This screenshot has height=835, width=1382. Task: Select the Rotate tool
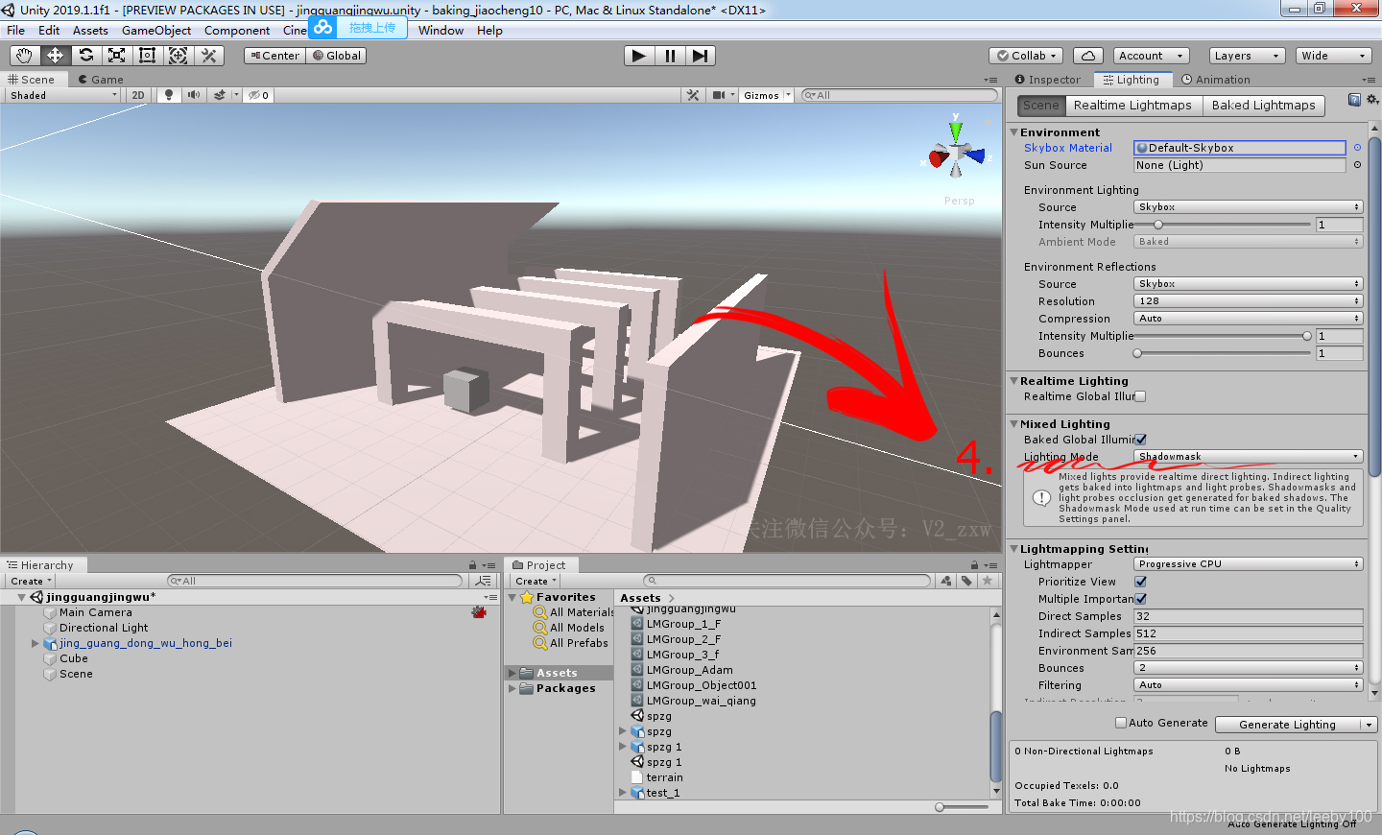[x=86, y=56]
